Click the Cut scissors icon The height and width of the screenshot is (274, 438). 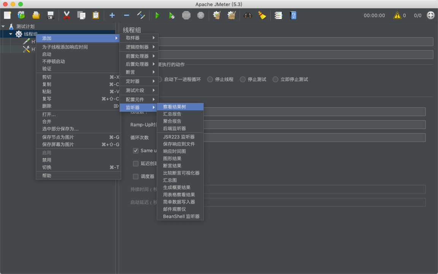click(x=67, y=15)
